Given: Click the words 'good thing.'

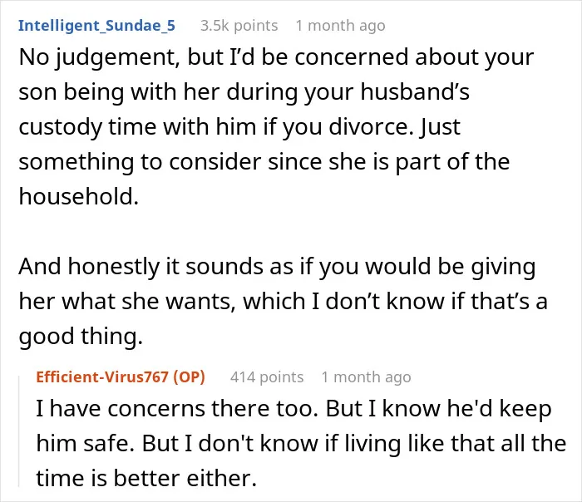Looking at the screenshot, I should click(x=81, y=337).
